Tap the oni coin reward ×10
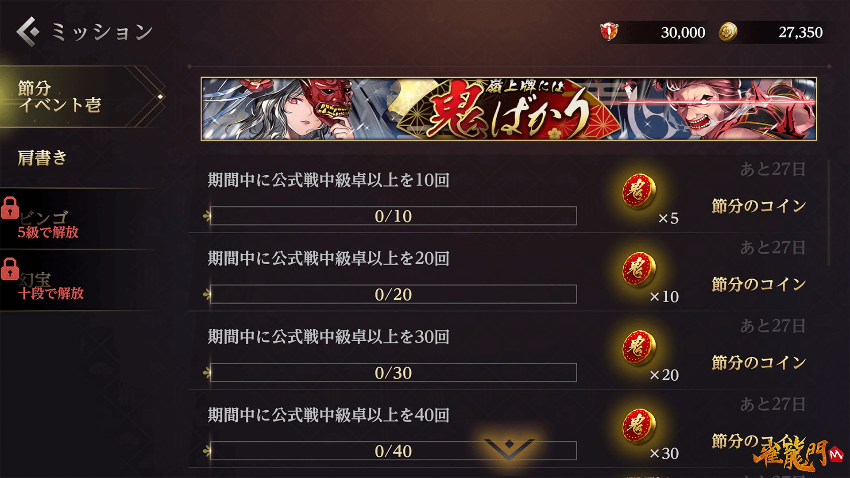The height and width of the screenshot is (478, 850). tap(638, 270)
